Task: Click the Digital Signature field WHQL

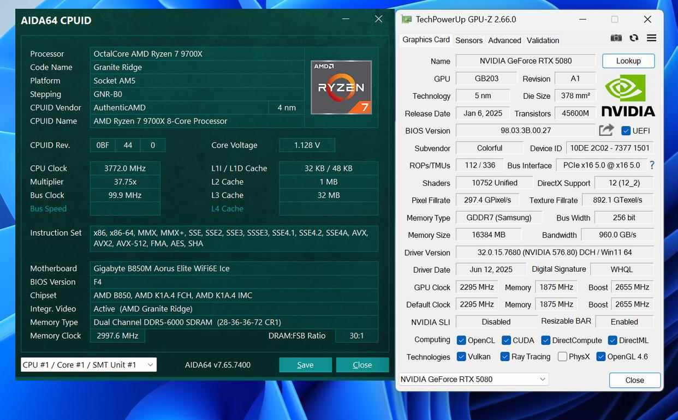Action: (x=622, y=269)
